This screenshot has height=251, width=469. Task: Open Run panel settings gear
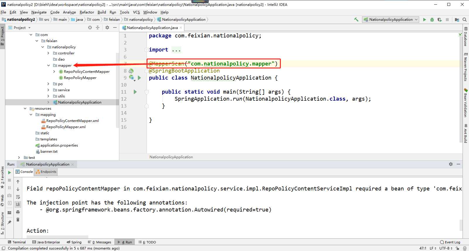coord(451,164)
